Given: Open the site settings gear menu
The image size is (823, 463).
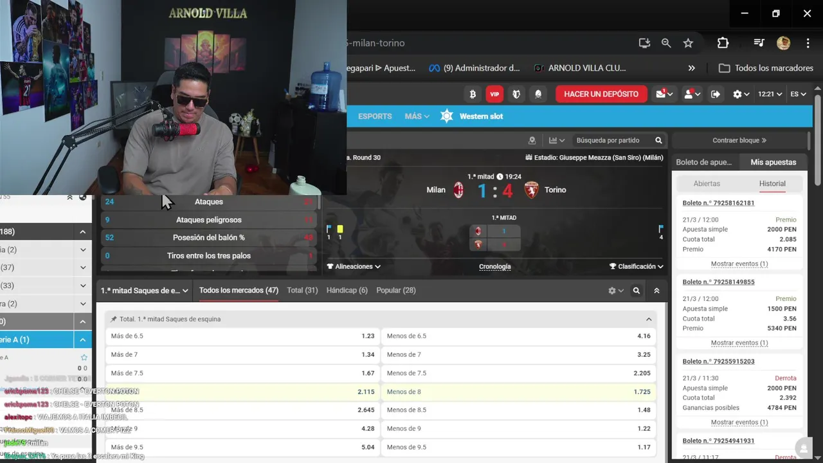Looking at the screenshot, I should [741, 94].
